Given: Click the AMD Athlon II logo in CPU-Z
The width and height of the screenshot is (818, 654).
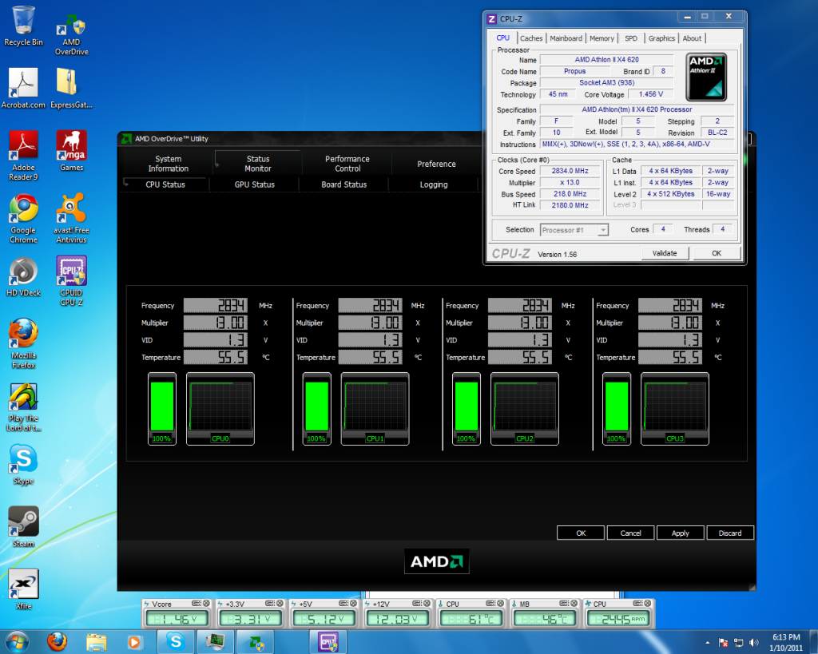Looking at the screenshot, I should [706, 77].
